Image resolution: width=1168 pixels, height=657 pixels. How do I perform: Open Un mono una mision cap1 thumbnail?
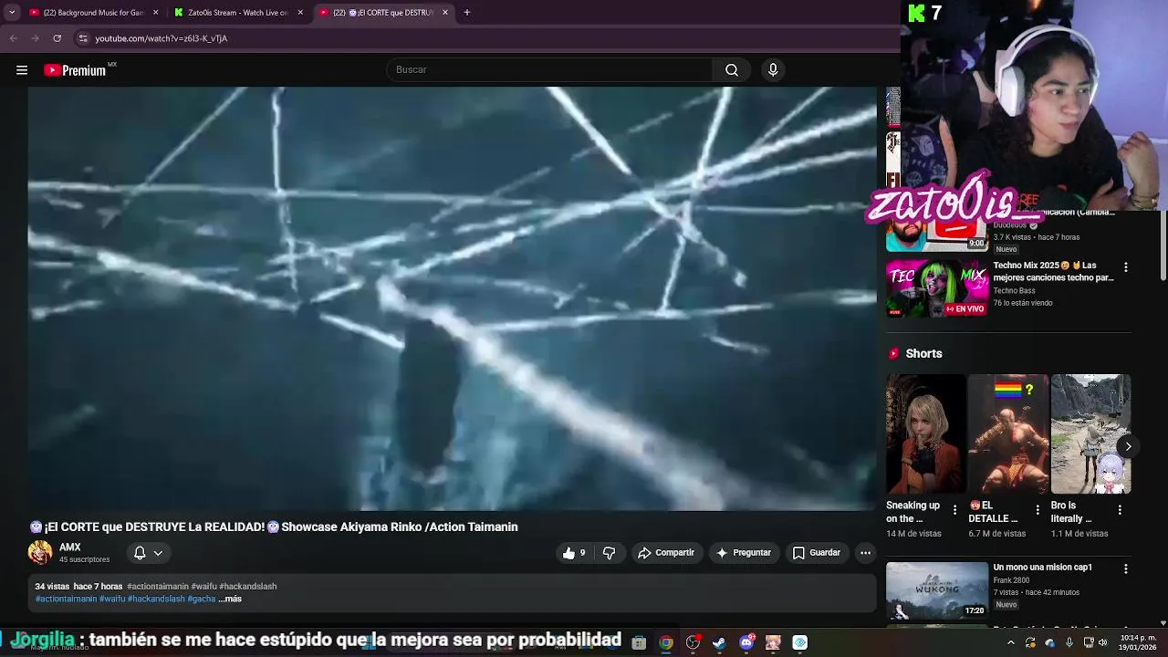pos(937,589)
